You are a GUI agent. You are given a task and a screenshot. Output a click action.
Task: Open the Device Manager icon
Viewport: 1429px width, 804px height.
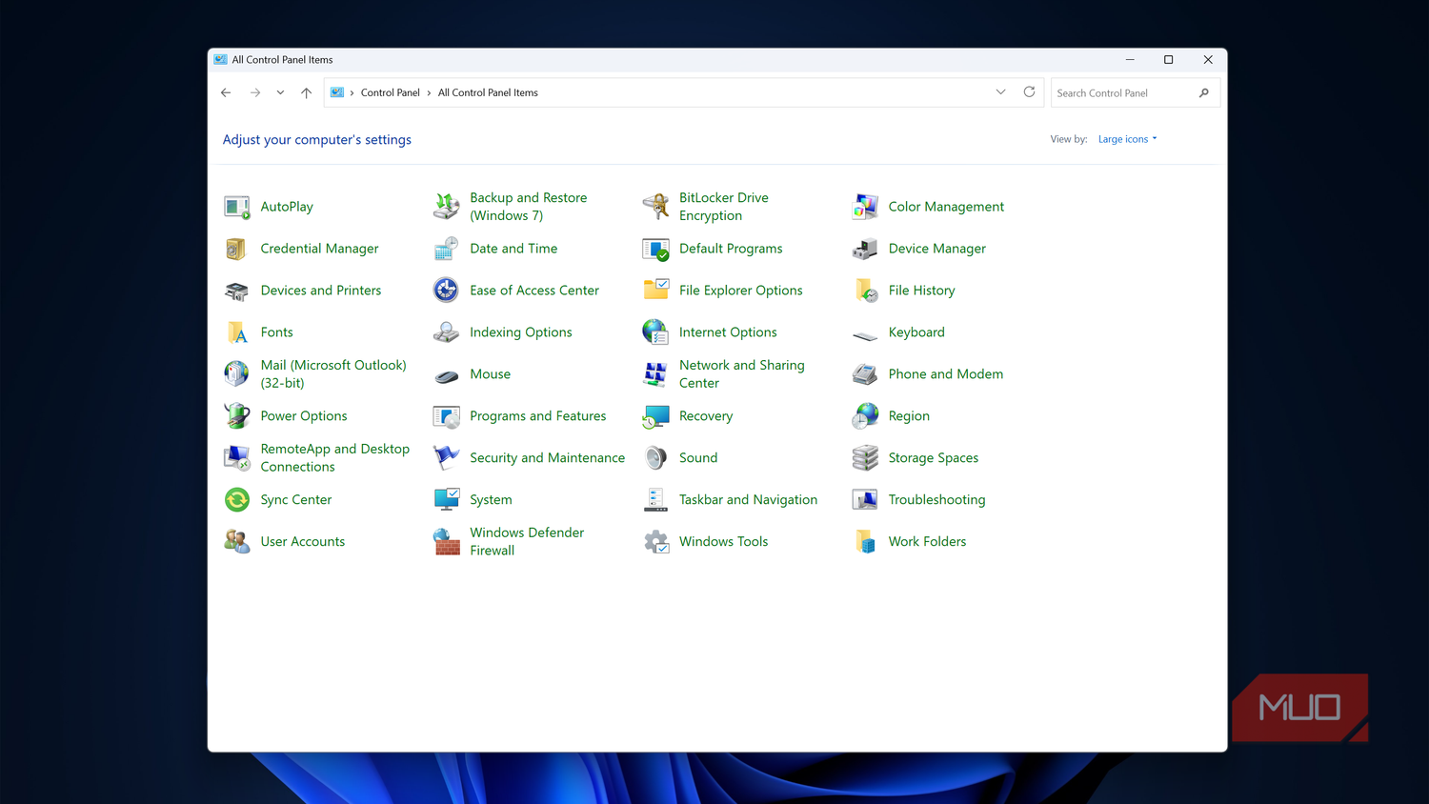click(x=865, y=249)
